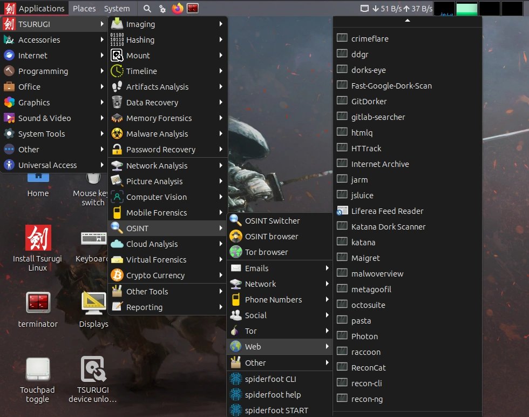The image size is (529, 417).
Task: Open the Reporting submenu
Action: [x=167, y=307]
